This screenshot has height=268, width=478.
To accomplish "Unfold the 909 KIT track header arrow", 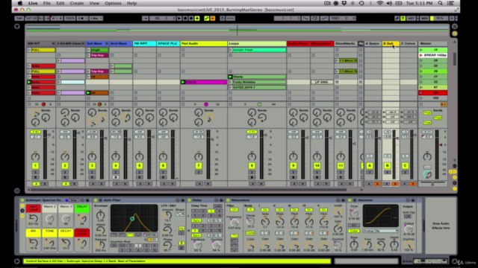I will coord(53,44).
